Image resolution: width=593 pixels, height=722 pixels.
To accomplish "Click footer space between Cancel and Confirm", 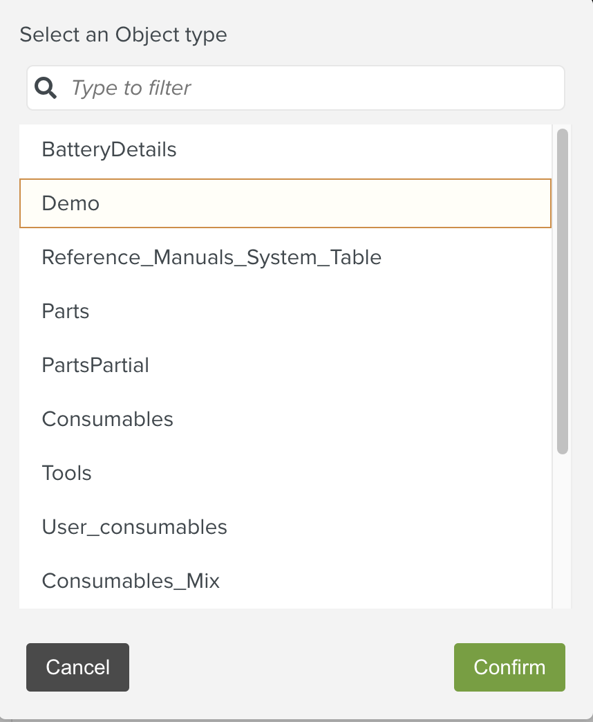I will point(290,667).
